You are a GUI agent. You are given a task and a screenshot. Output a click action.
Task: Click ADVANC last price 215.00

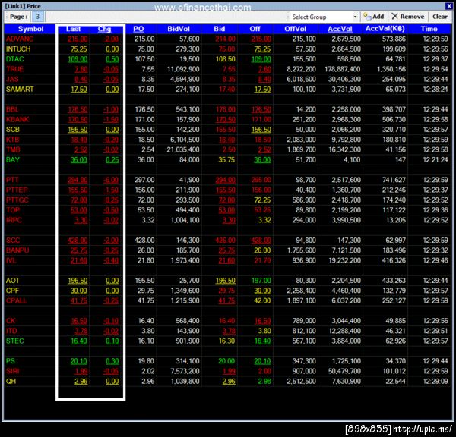(x=78, y=39)
